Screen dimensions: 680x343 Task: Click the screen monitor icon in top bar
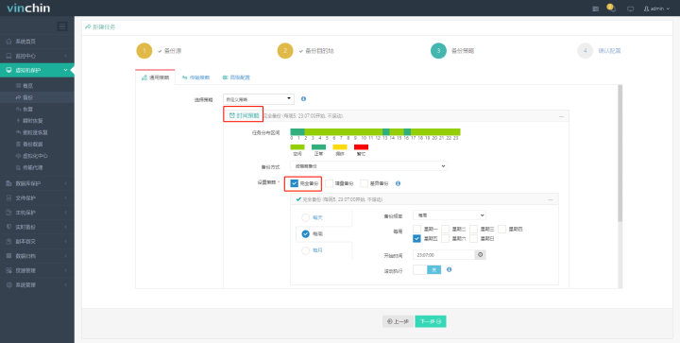click(631, 9)
